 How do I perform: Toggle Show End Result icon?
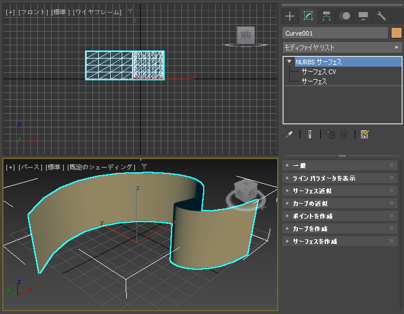pos(310,134)
